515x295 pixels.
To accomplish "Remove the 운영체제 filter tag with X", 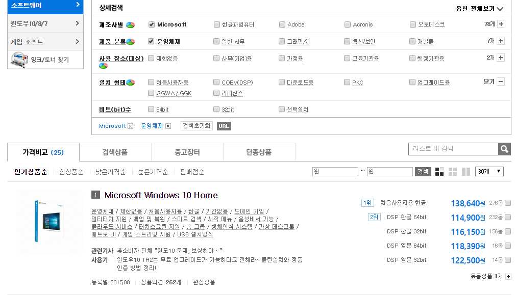I will [168, 126].
